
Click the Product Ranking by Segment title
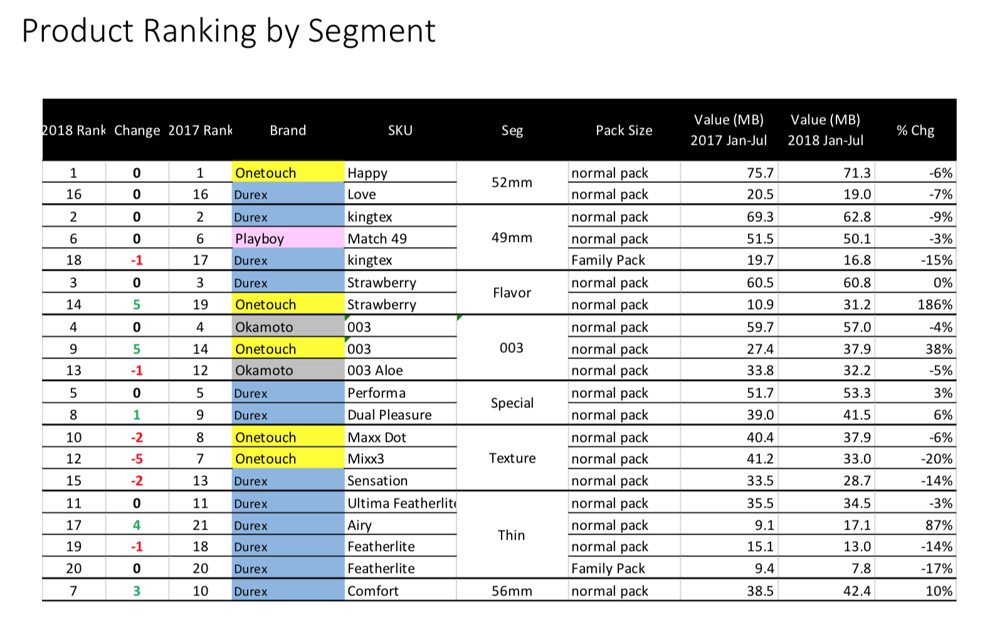point(228,31)
